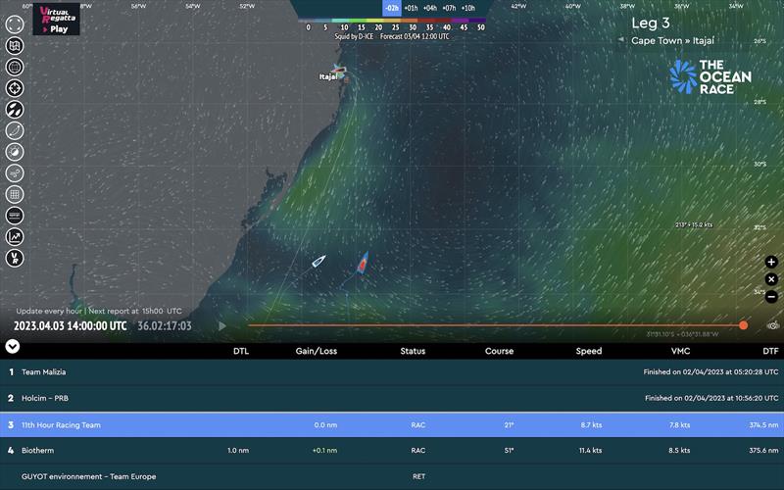The image size is (784, 490).
Task: Reset zoom with the X button
Action: [x=771, y=279]
